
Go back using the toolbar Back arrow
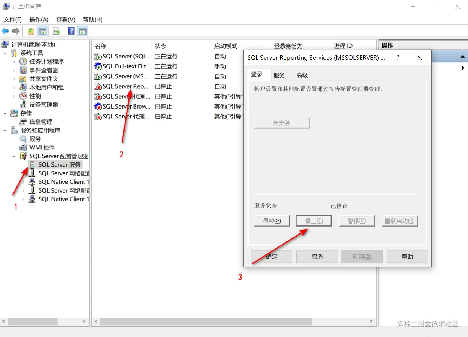(x=5, y=31)
